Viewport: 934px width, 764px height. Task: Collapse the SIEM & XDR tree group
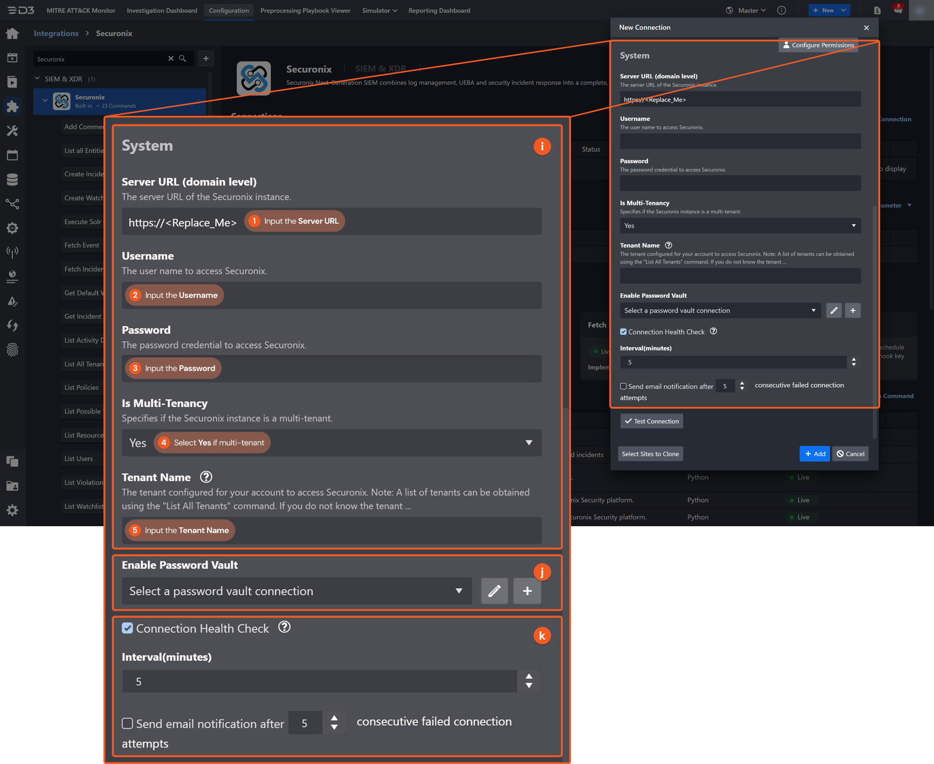pyautogui.click(x=37, y=79)
